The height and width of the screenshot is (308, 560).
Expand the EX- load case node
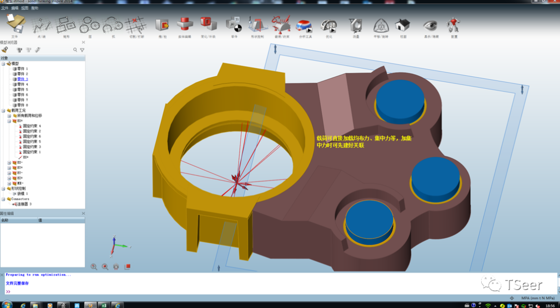click(x=8, y=163)
